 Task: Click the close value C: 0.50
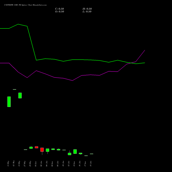tap(60, 9)
